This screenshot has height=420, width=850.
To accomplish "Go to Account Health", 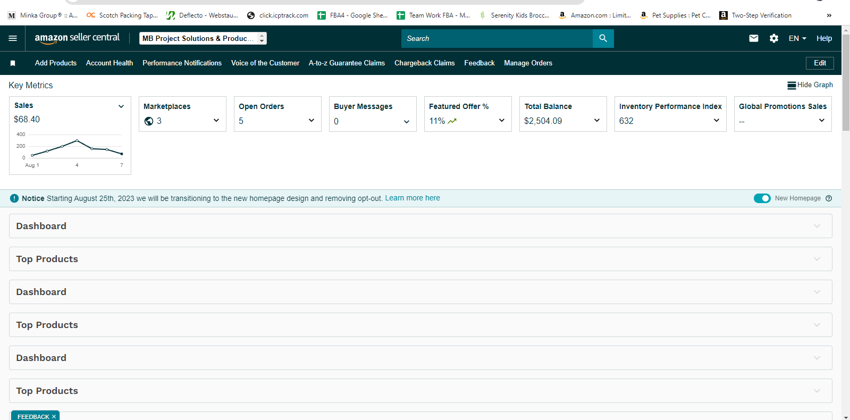I will [110, 63].
